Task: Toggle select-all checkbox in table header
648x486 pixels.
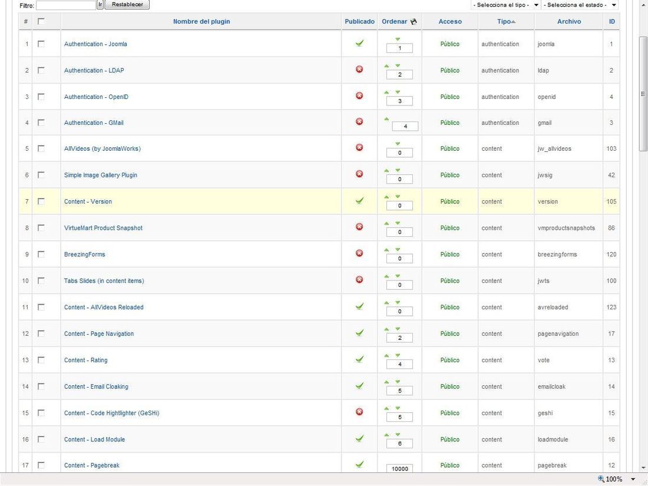Action: [x=41, y=21]
